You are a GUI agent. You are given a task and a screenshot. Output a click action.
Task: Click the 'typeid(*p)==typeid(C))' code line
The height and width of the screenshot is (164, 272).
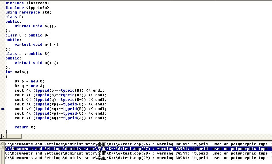(x=61, y=113)
